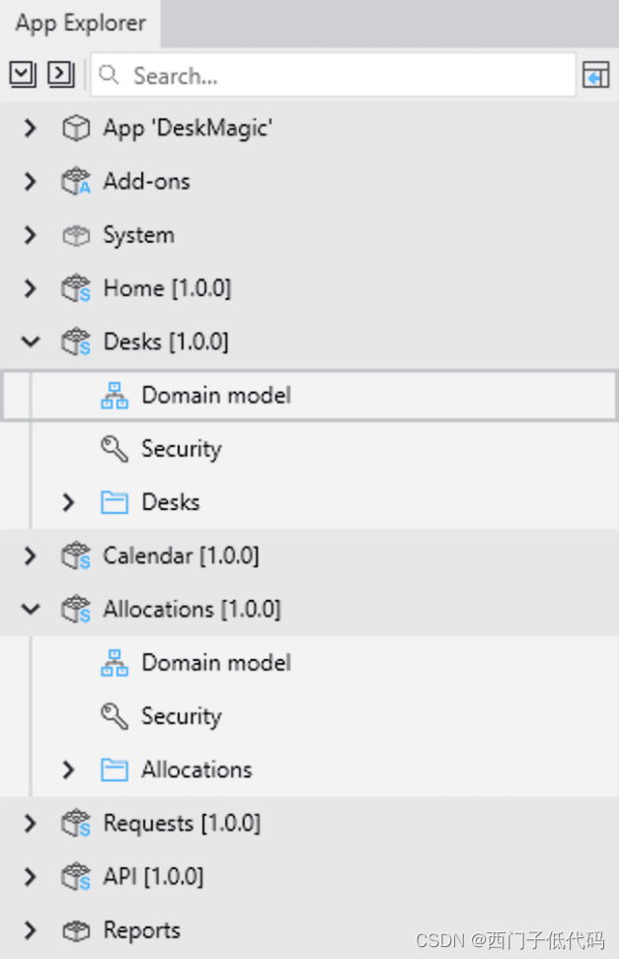The height and width of the screenshot is (959, 619).
Task: Expand the Requests [1.0.0] module
Action: (x=30, y=824)
